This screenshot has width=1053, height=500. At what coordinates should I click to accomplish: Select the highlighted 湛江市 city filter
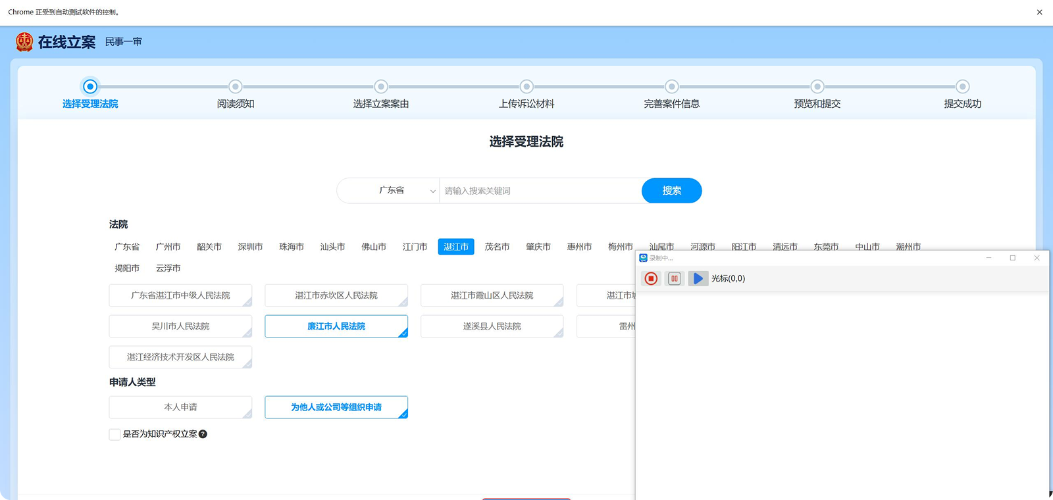pyautogui.click(x=456, y=247)
